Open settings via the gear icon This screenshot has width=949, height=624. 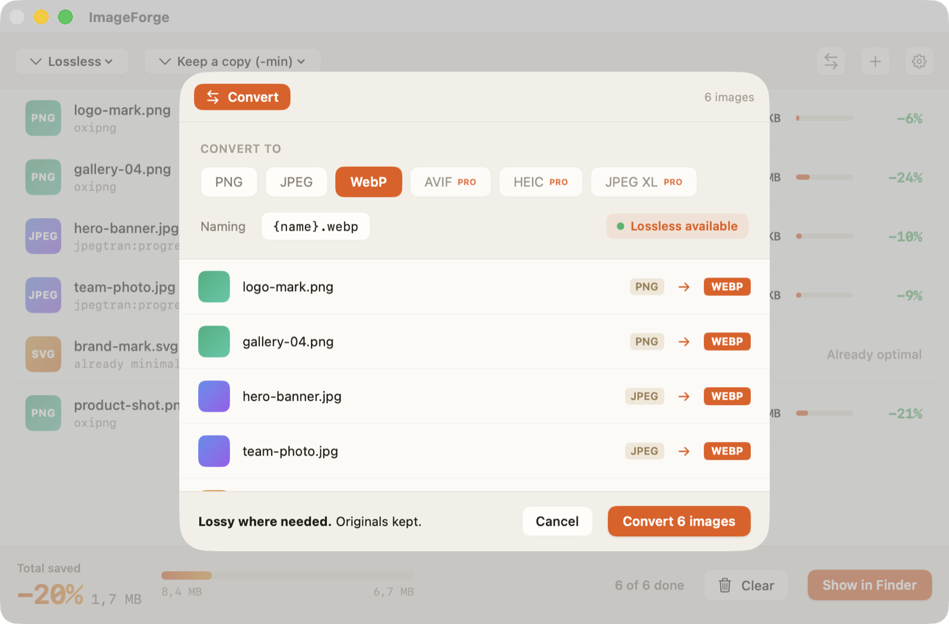click(x=919, y=61)
